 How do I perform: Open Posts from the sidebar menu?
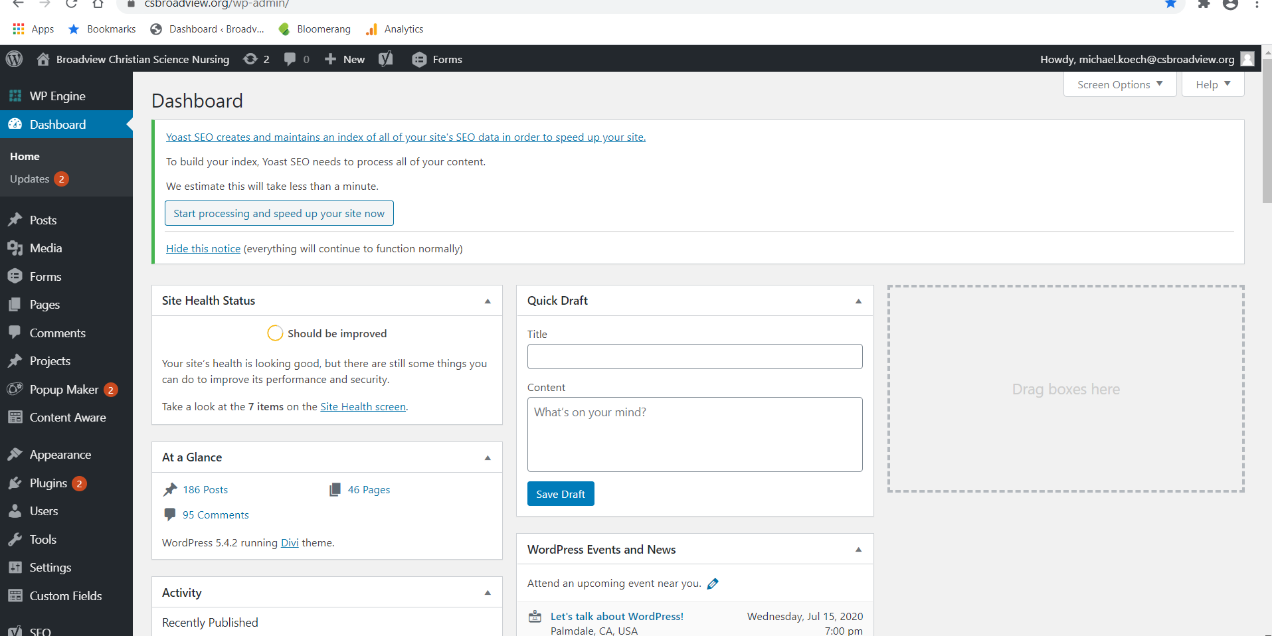pyautogui.click(x=43, y=220)
